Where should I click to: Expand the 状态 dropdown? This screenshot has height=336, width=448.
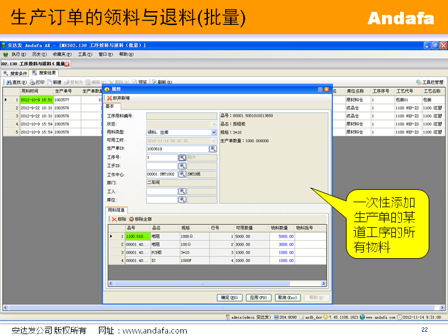[x=213, y=124]
